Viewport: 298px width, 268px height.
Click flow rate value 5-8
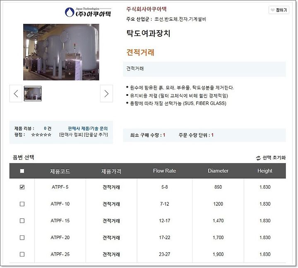pos(165,187)
